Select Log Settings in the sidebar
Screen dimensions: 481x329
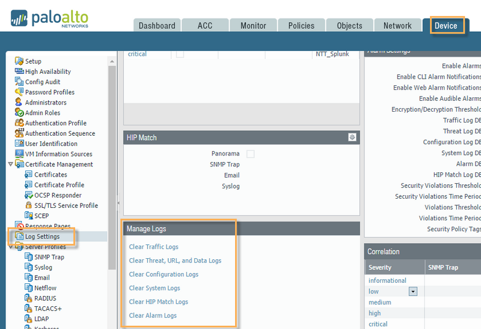point(42,237)
